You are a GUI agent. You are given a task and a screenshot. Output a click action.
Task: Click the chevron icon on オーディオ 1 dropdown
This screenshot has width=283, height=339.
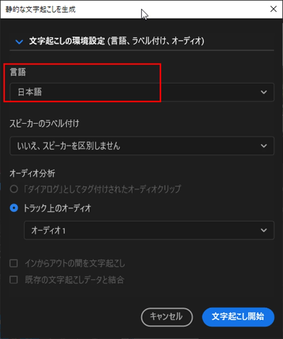click(264, 230)
